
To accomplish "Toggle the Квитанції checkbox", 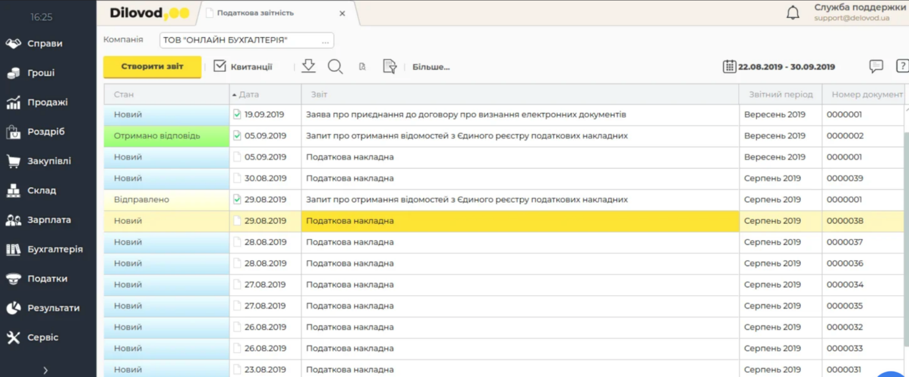I will pos(220,66).
